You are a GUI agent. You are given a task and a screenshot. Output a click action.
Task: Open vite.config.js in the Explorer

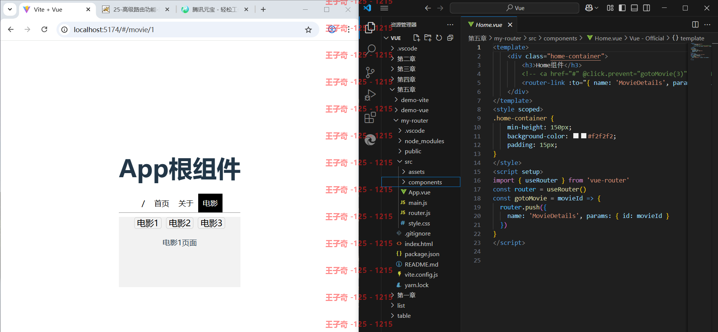tap(421, 274)
